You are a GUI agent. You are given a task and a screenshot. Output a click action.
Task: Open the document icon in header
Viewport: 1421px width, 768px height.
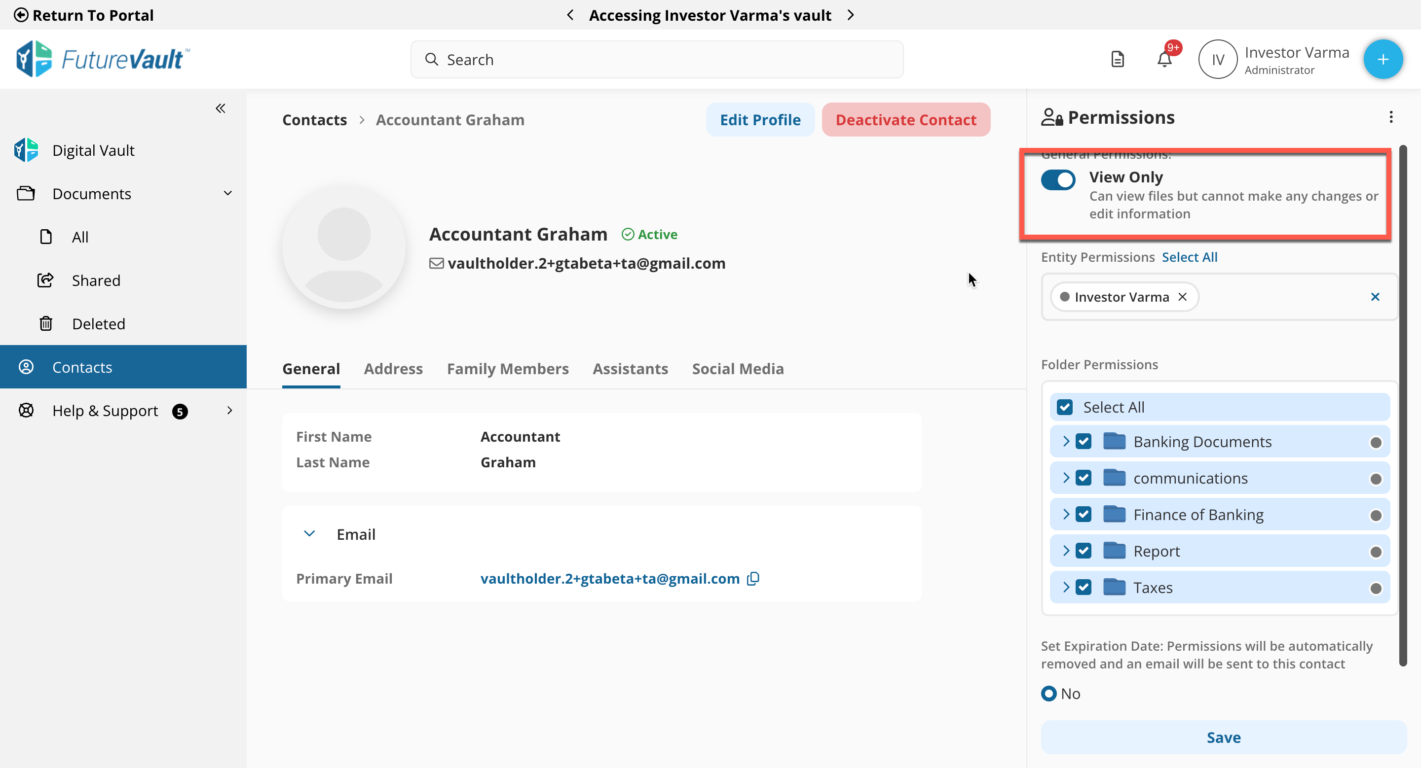pyautogui.click(x=1117, y=59)
